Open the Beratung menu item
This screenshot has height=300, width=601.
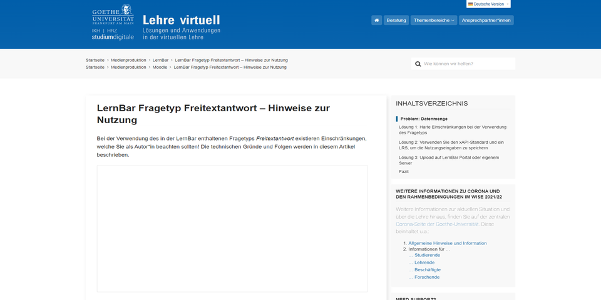[396, 20]
